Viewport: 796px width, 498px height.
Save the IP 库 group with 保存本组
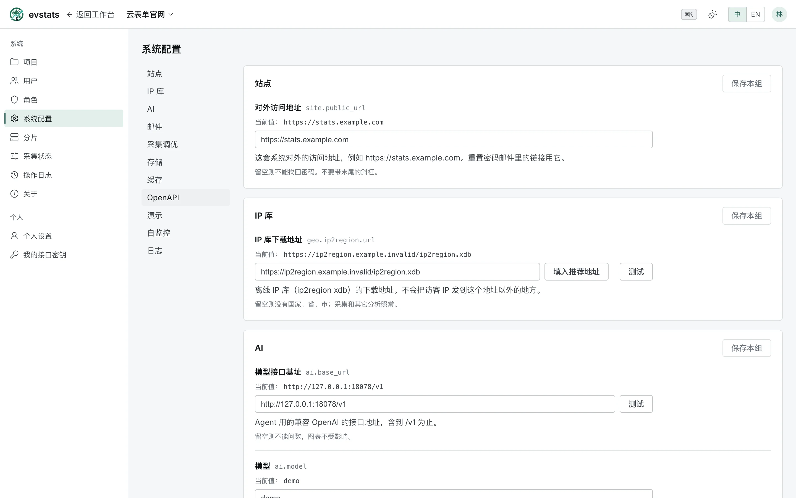(x=746, y=216)
